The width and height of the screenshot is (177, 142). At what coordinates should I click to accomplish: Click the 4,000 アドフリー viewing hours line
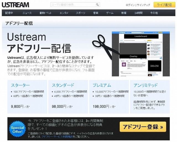pyautogui.click(x=71, y=92)
